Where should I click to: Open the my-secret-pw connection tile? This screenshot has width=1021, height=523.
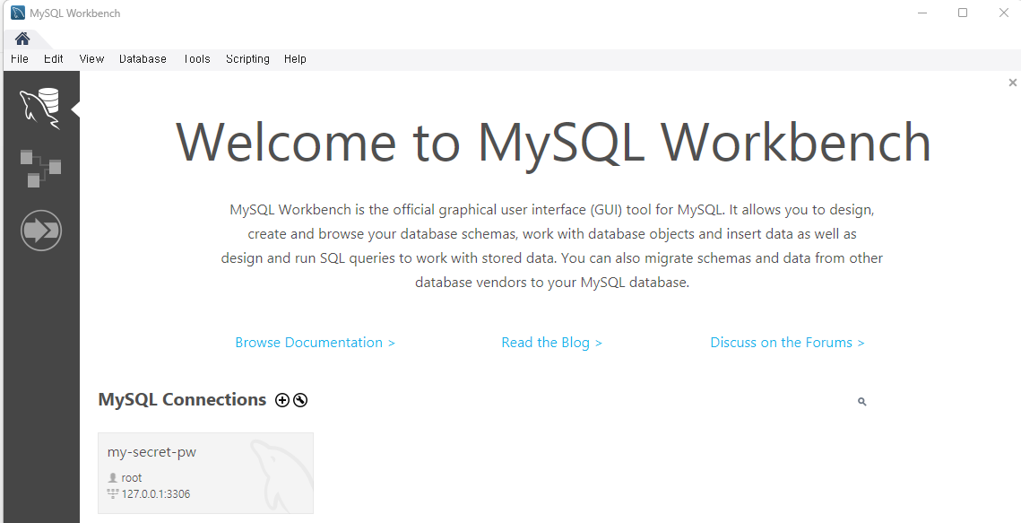(x=206, y=473)
